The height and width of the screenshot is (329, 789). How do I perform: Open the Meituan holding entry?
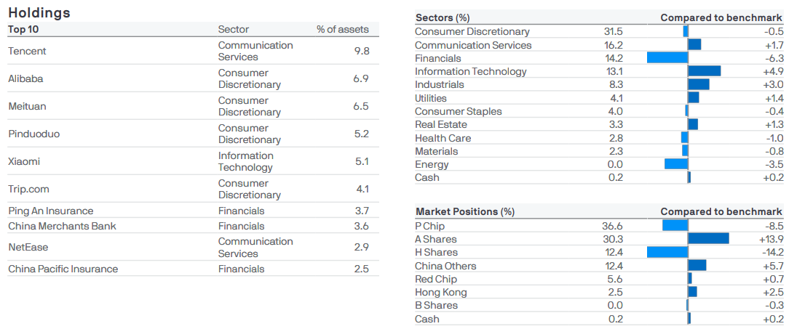pos(27,106)
